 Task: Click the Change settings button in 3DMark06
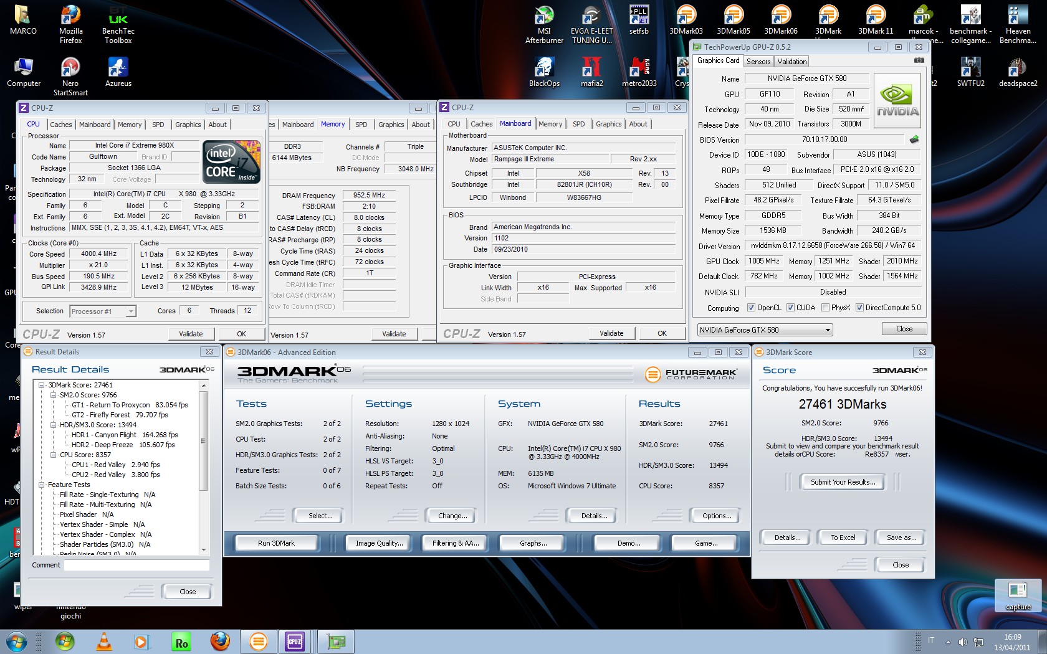point(452,516)
